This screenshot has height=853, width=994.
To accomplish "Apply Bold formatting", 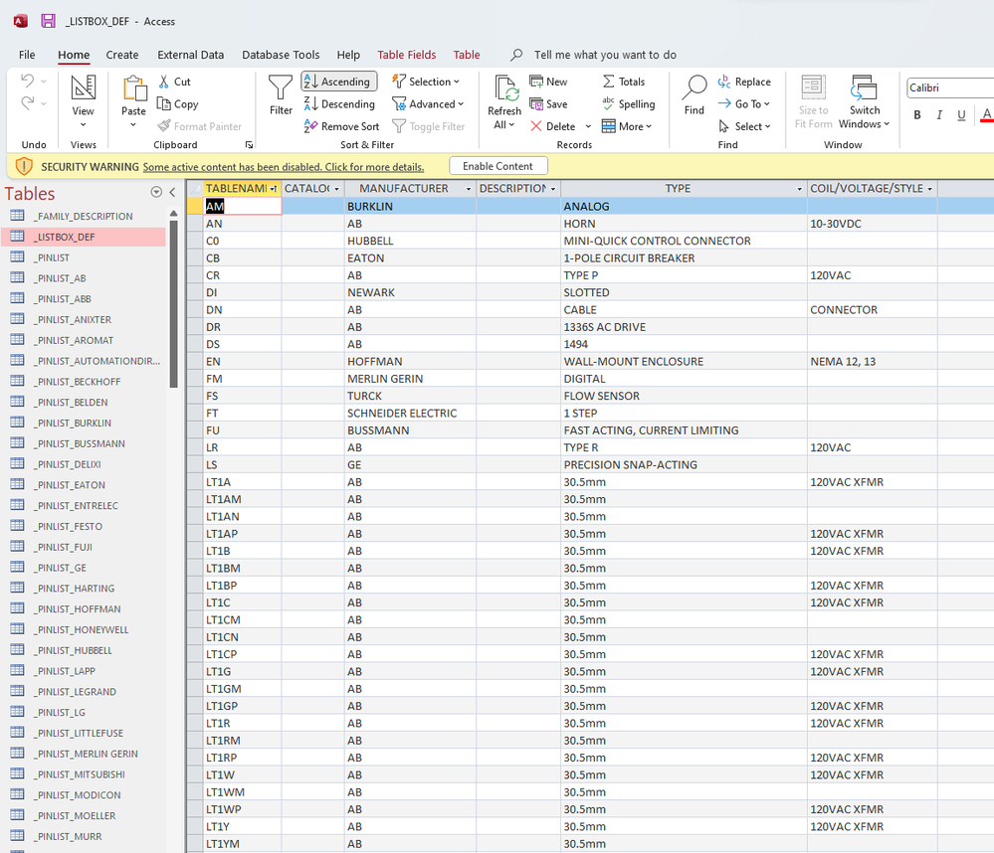I will click(916, 114).
